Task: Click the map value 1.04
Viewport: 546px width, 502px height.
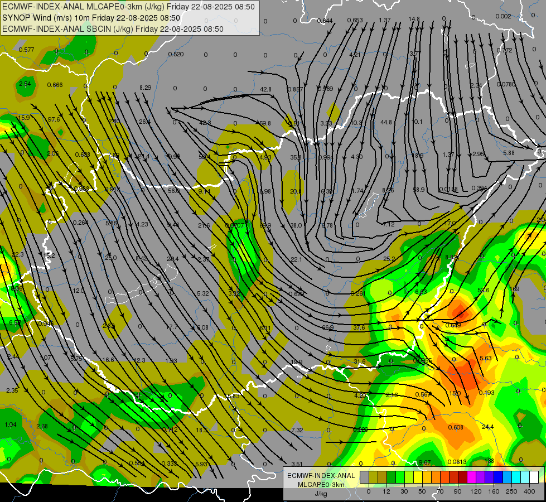Action: 11,424
